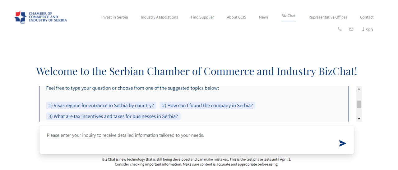The height and width of the screenshot is (170, 398).
Task: Open the Representative Offices page
Action: (x=328, y=17)
